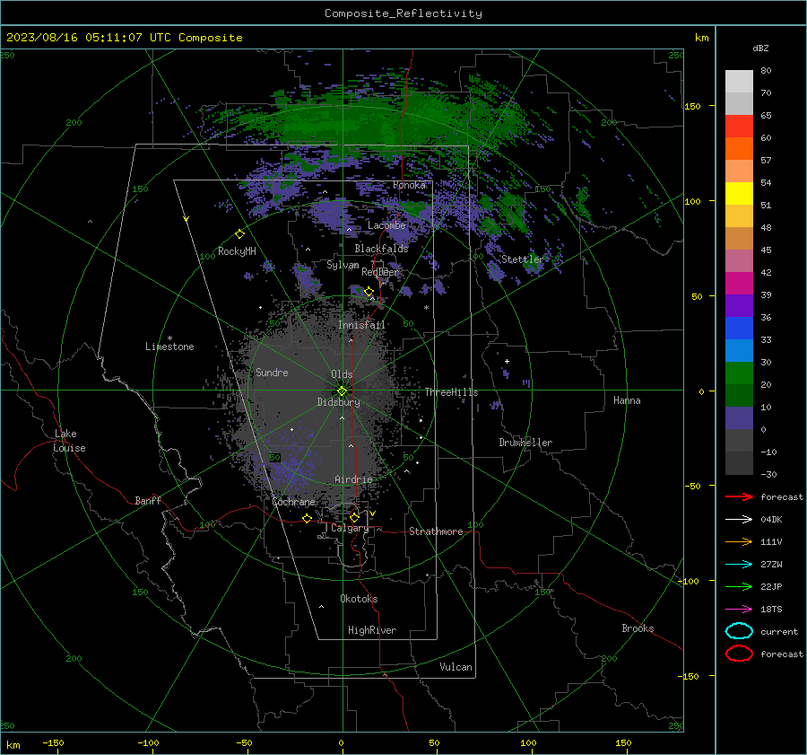Click the magenta 18TS arrow icon
The height and width of the screenshot is (755, 807).
click(739, 610)
